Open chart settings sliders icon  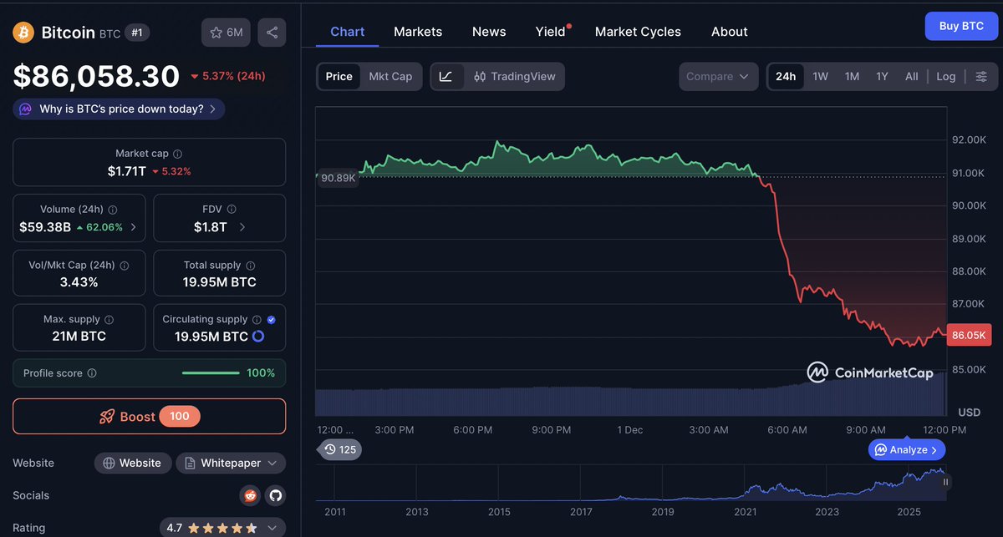tap(981, 76)
